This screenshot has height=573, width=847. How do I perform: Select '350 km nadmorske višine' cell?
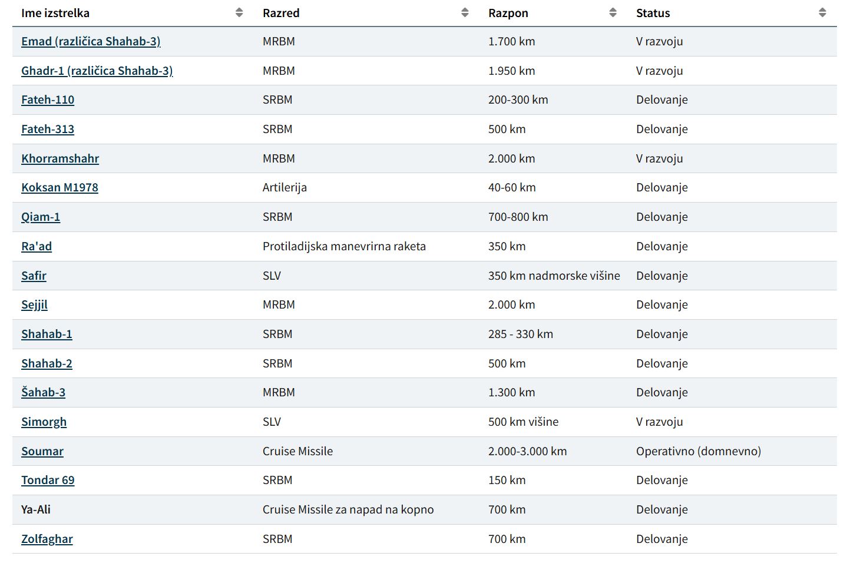click(x=553, y=276)
